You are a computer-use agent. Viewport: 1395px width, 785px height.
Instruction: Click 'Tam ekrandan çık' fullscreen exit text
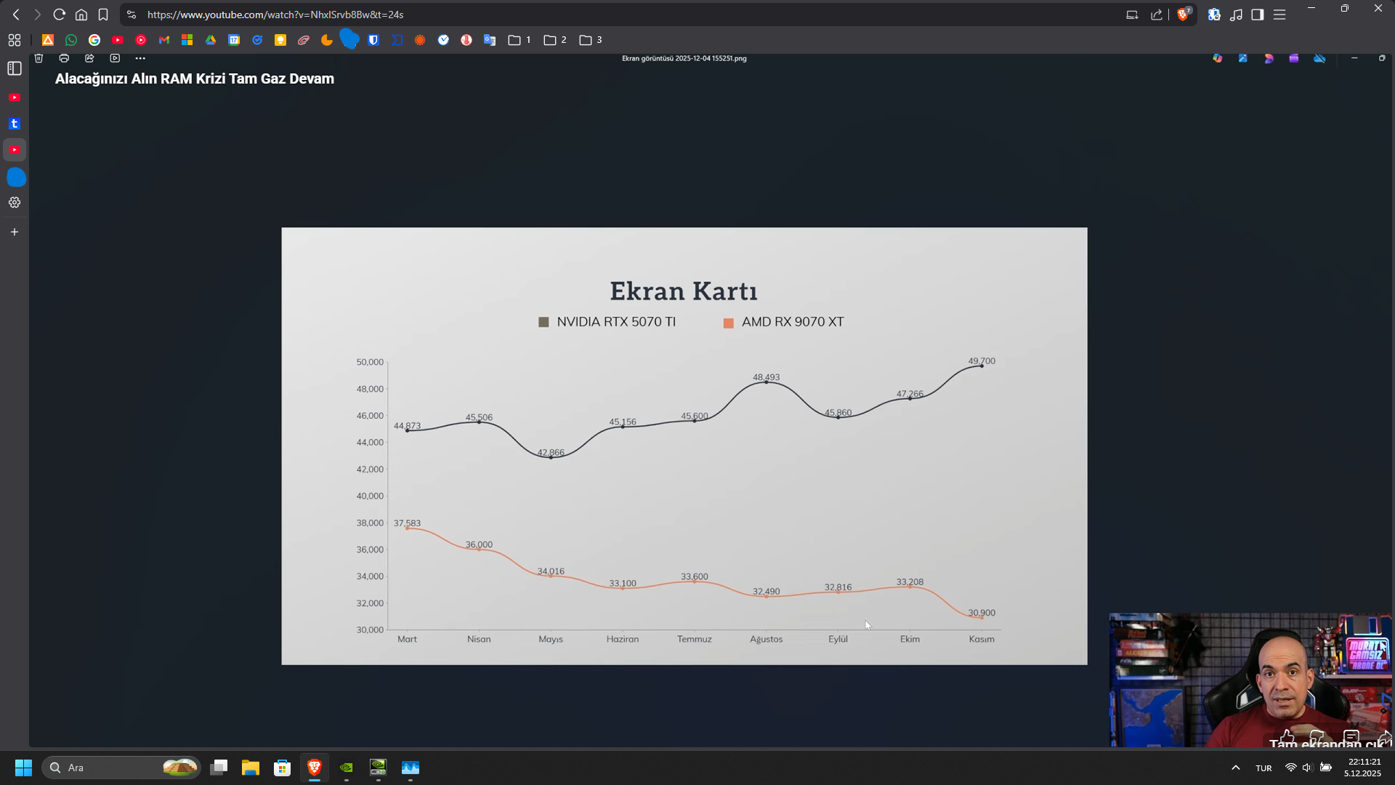coord(1329,744)
